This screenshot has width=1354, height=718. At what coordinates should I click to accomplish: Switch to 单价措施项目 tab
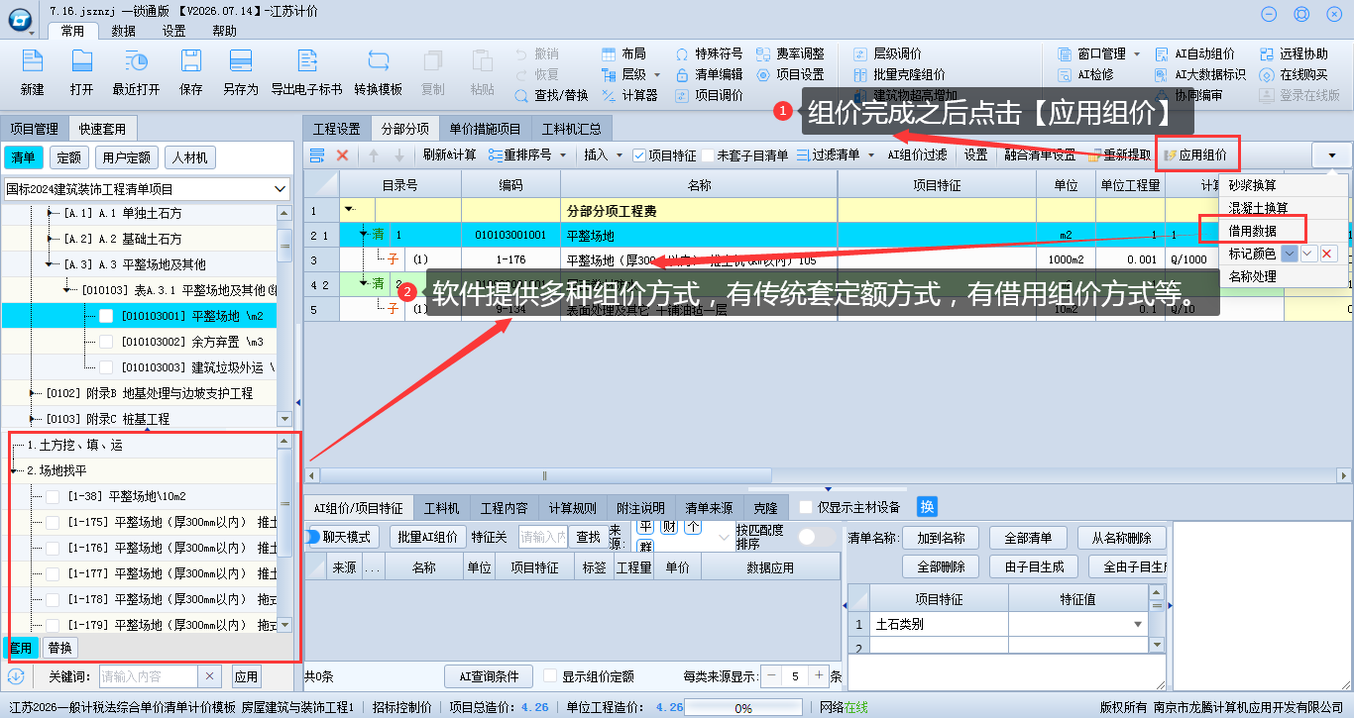(485, 128)
